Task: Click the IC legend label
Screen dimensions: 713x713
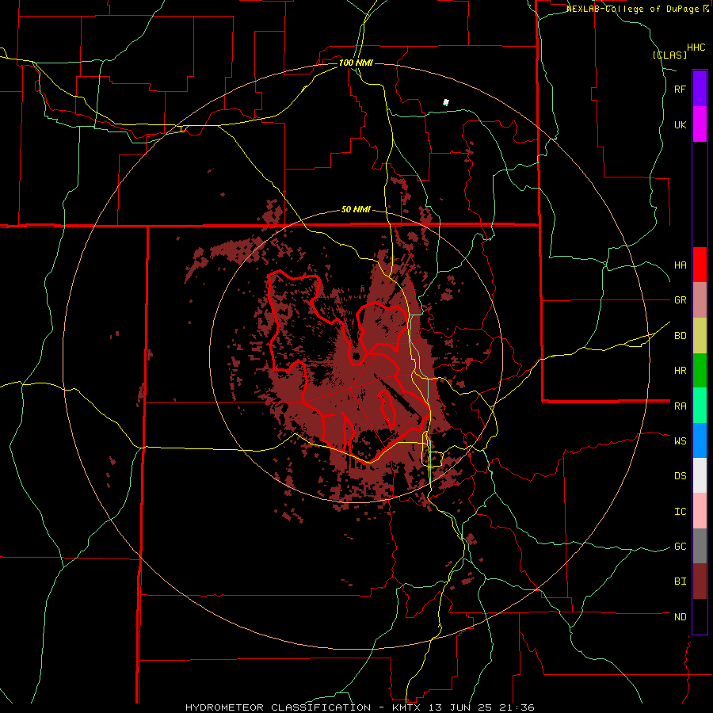Action: tap(681, 512)
